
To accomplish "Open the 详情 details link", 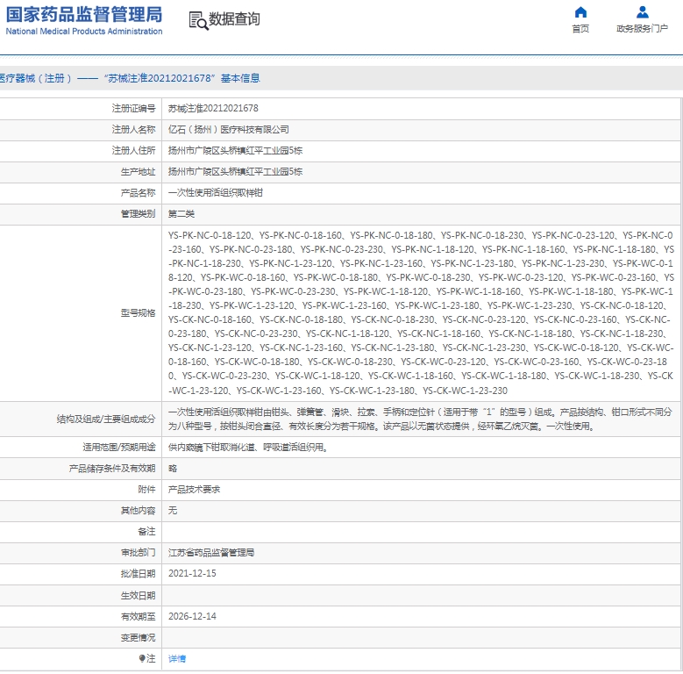I will (x=177, y=658).
